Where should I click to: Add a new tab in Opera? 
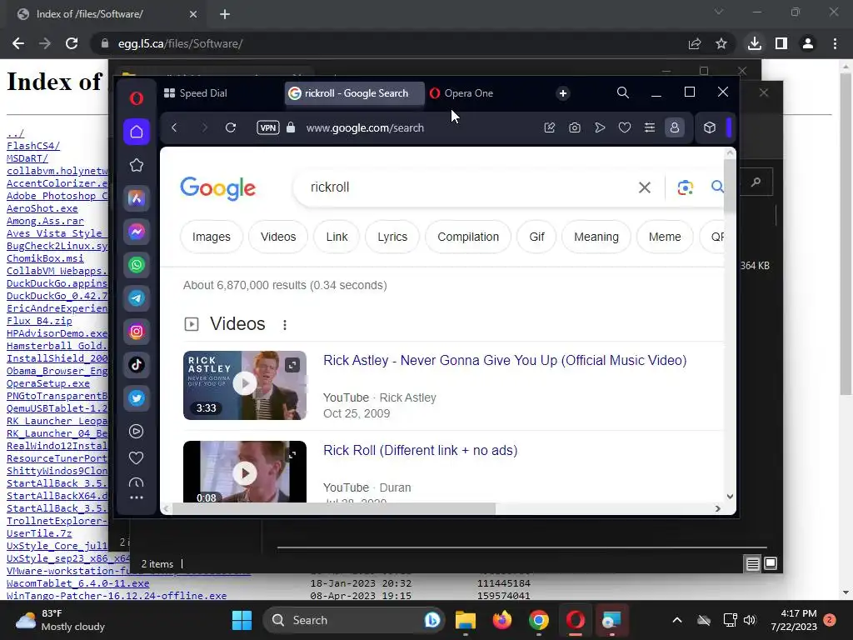tap(563, 93)
